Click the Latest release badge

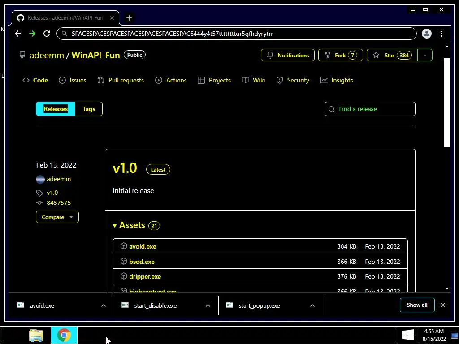click(158, 170)
